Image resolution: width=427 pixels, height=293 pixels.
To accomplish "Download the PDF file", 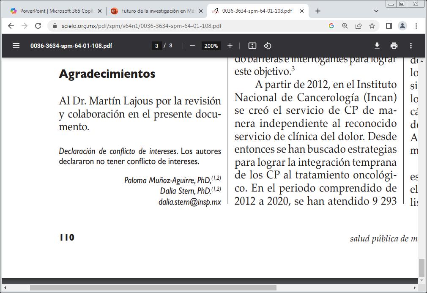I will click(x=377, y=46).
